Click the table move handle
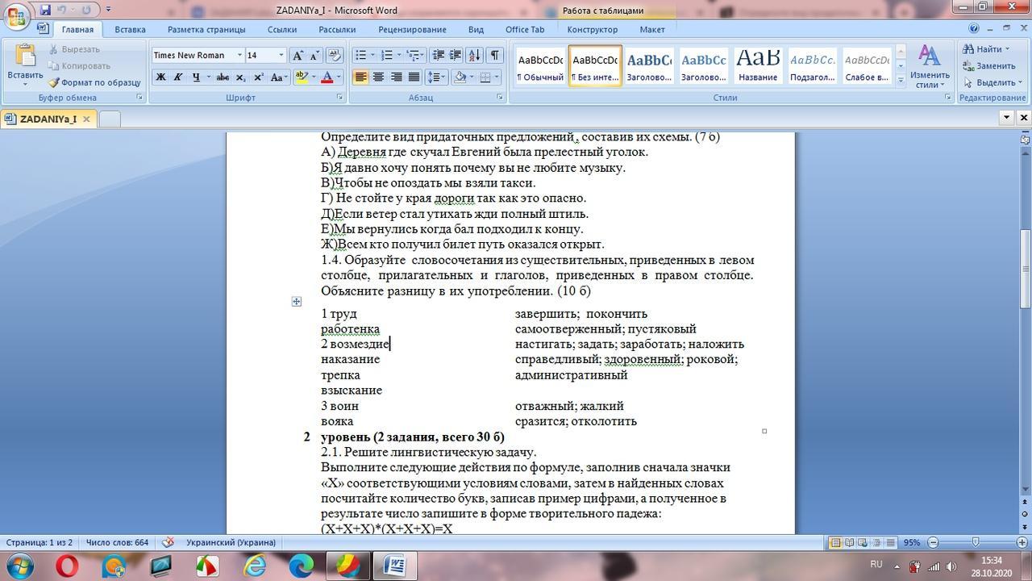 click(297, 301)
